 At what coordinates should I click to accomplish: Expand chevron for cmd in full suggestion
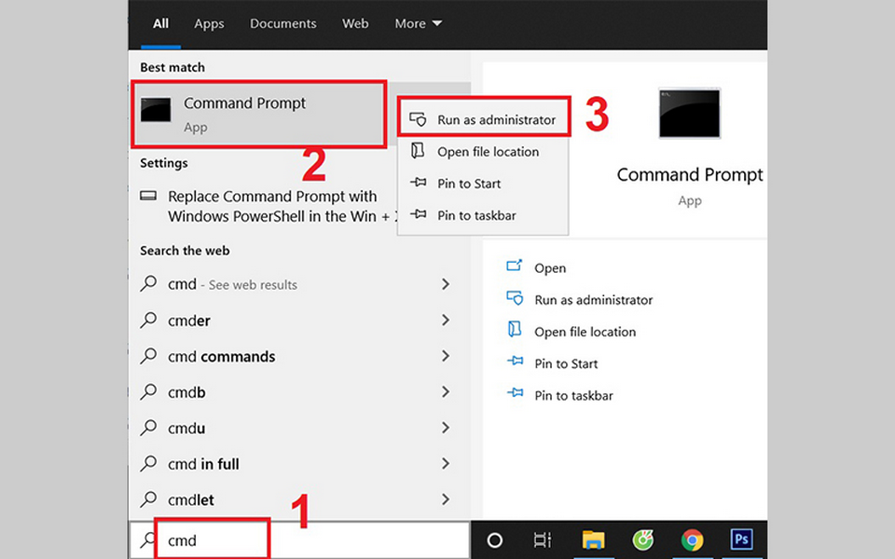[x=446, y=464]
